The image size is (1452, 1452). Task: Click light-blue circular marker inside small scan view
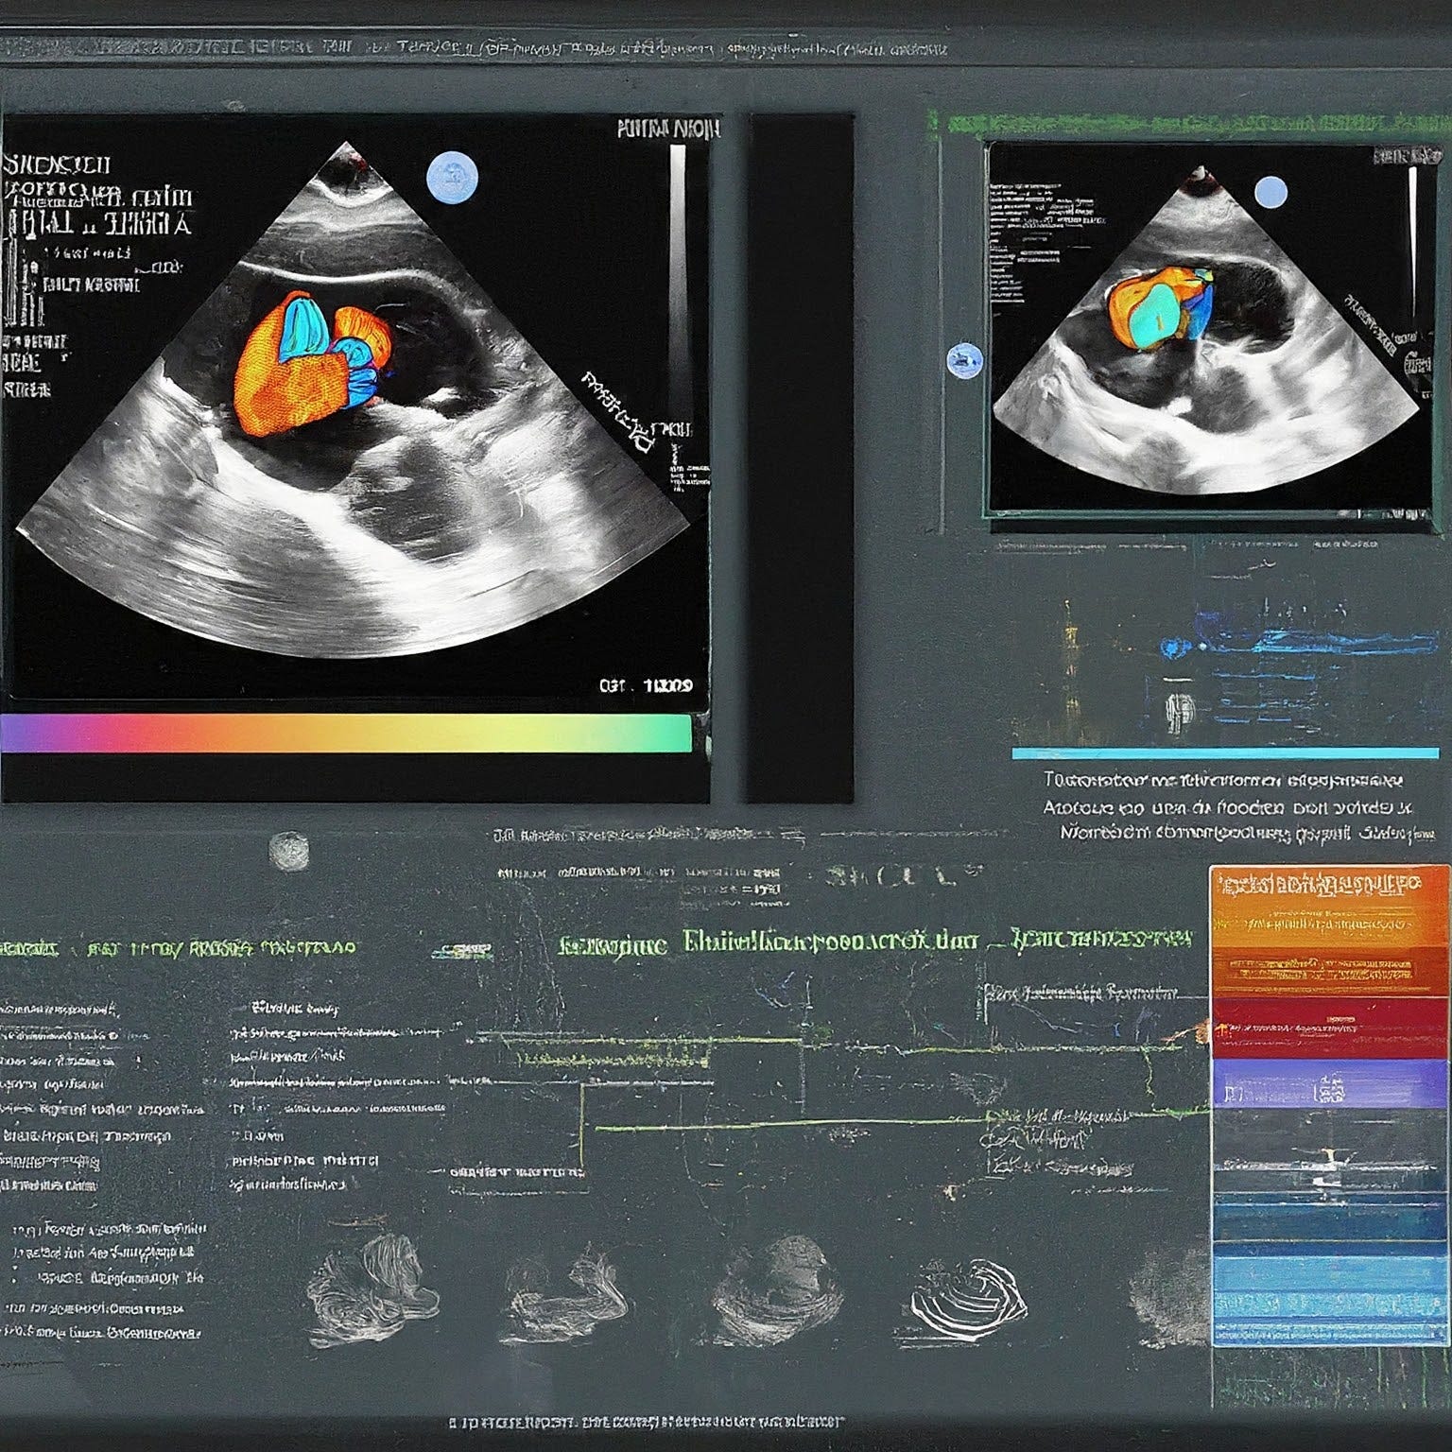[x=1270, y=194]
